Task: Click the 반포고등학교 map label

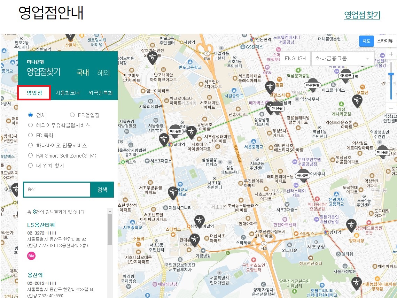Action: pyautogui.click(x=190, y=67)
